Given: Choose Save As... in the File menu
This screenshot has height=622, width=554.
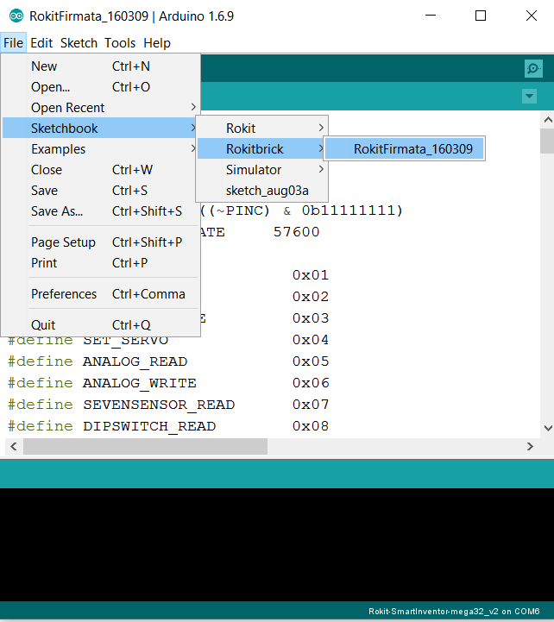Looking at the screenshot, I should click(101, 211).
